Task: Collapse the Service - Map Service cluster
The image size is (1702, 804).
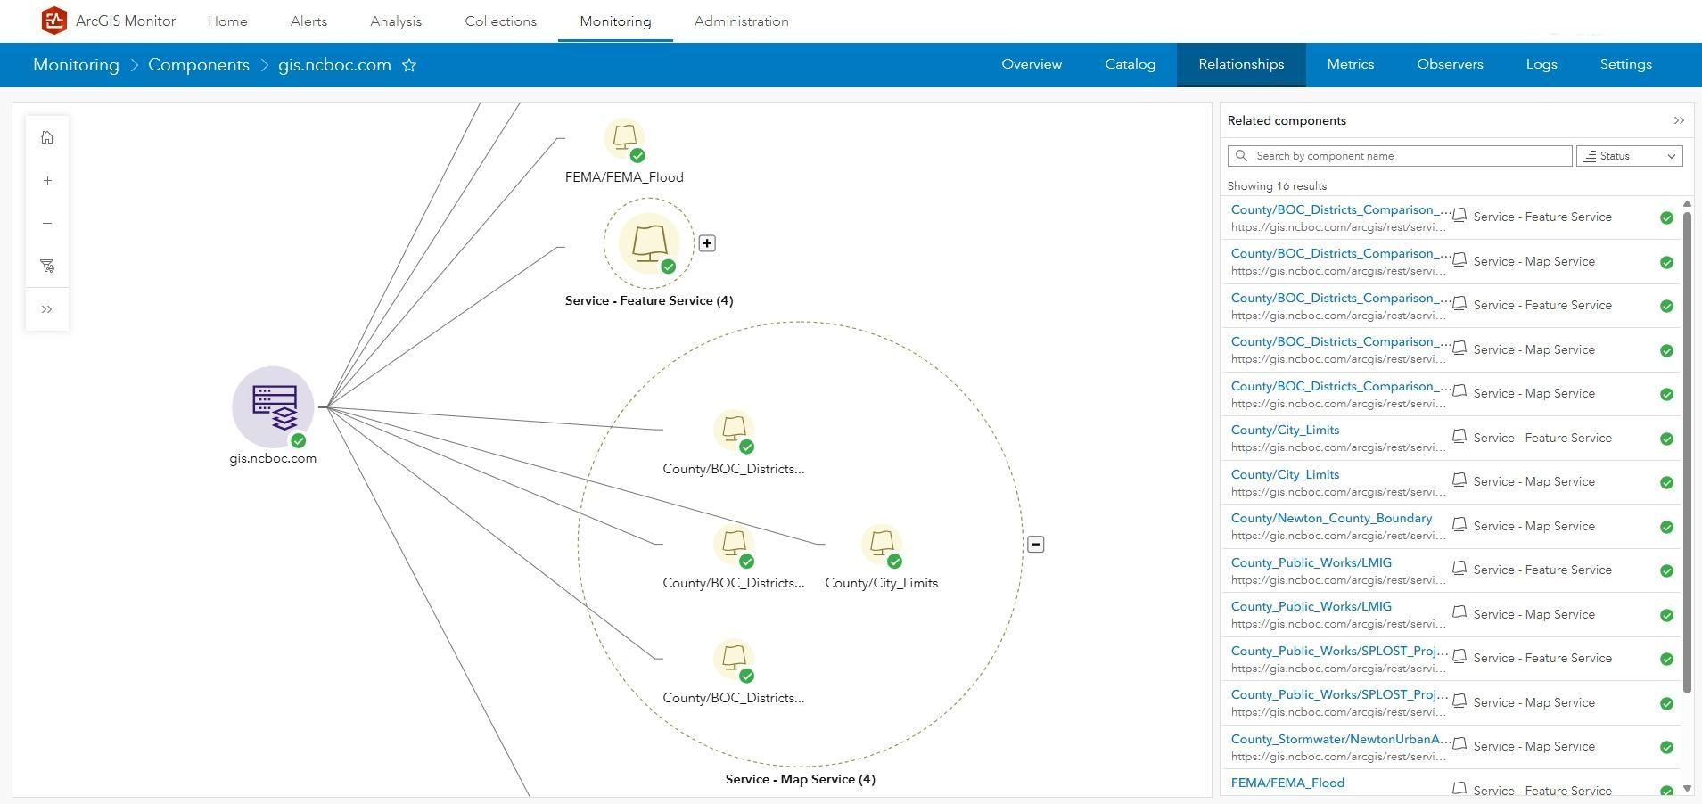Action: tap(1036, 544)
